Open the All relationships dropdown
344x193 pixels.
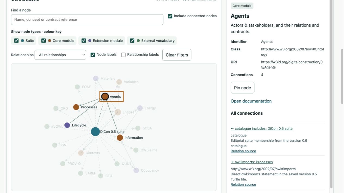(x=60, y=55)
